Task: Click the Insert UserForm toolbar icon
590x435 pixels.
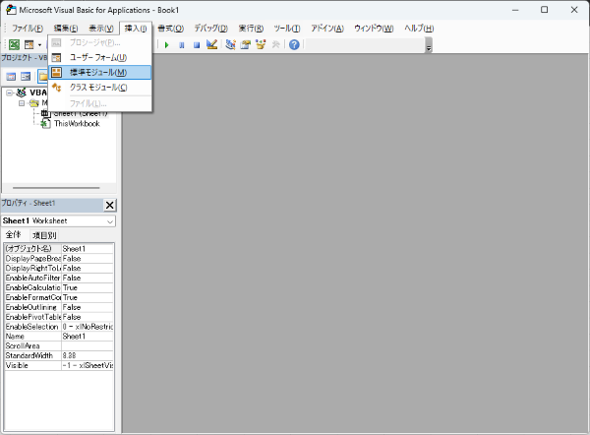Action: click(29, 45)
